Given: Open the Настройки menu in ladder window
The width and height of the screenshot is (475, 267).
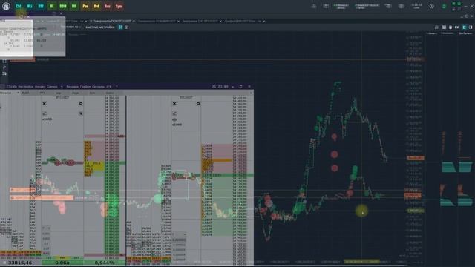Looking at the screenshot, I should click(25, 87).
